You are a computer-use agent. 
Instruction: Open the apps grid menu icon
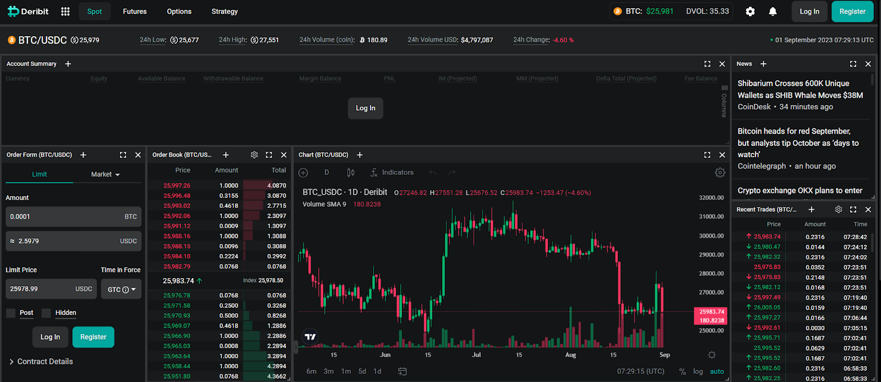(x=65, y=12)
